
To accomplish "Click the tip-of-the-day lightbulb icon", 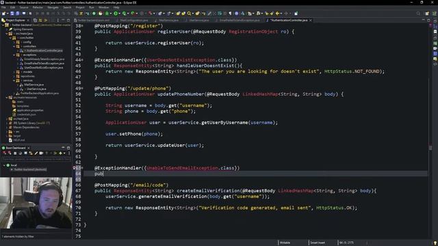I will pos(435,243).
